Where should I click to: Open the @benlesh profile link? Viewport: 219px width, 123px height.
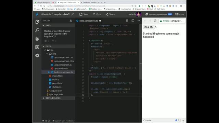tap(46, 14)
